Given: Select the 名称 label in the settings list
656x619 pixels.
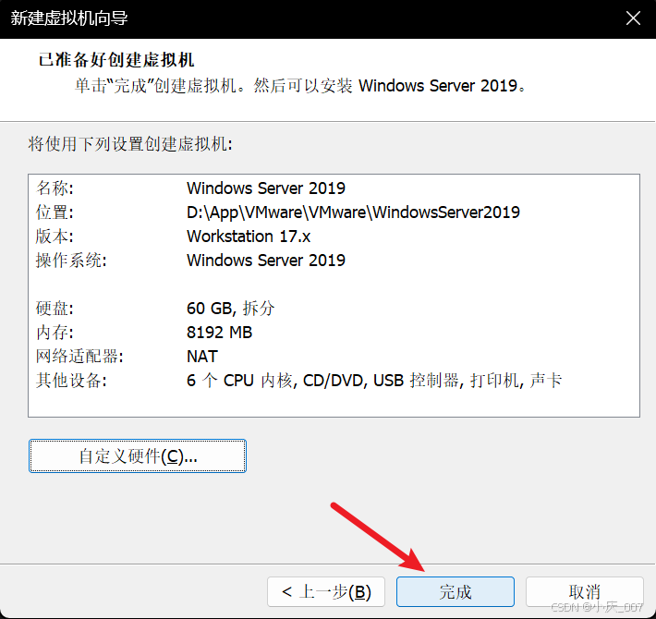Looking at the screenshot, I should [x=55, y=188].
